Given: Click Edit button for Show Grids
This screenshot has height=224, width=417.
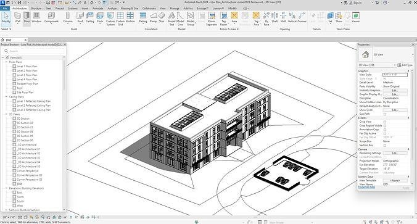Looking at the screenshot, I should [395, 110].
